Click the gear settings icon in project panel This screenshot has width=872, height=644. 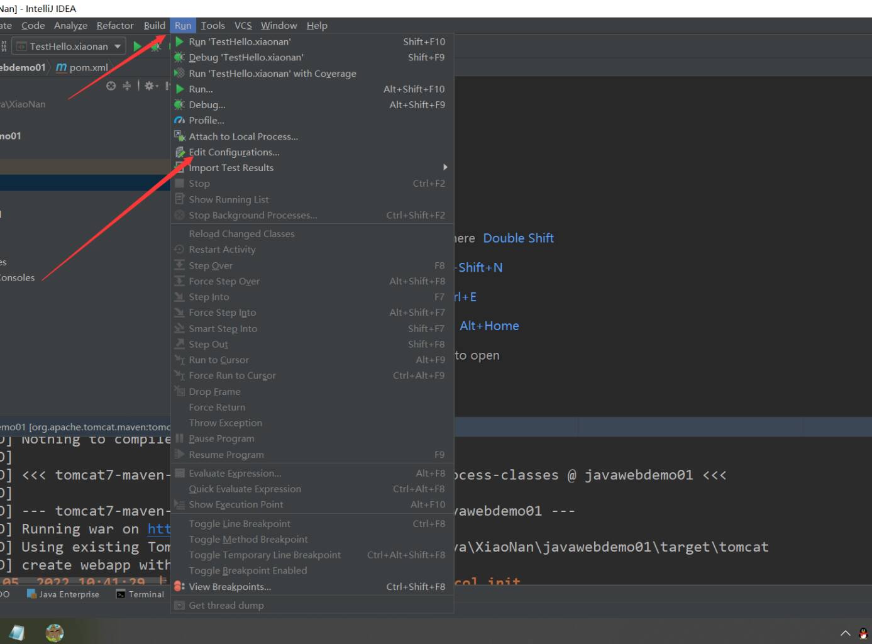150,86
